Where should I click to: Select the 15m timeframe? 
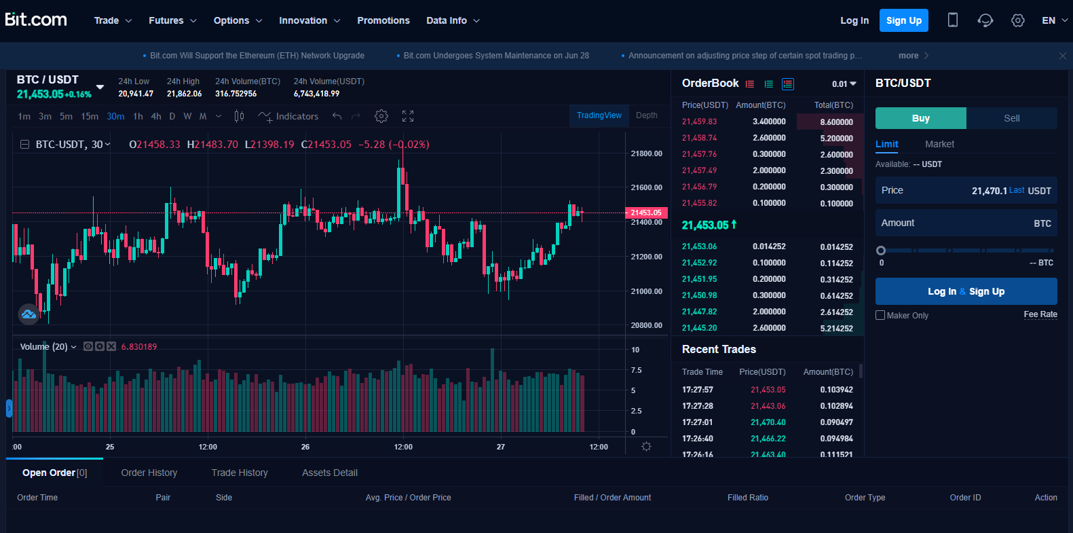[x=90, y=116]
